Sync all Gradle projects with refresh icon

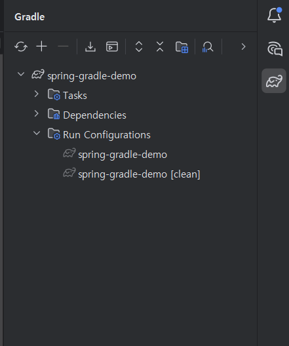21,47
